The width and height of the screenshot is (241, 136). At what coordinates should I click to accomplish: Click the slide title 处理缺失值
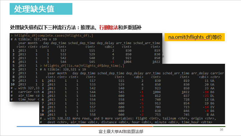[34, 9]
